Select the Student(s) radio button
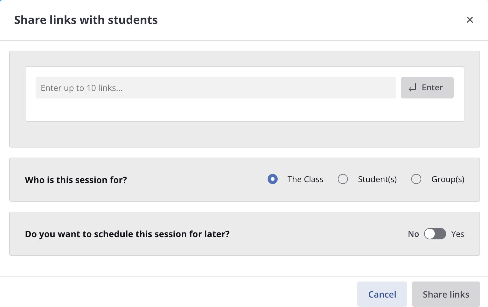The image size is (488, 307). click(343, 179)
